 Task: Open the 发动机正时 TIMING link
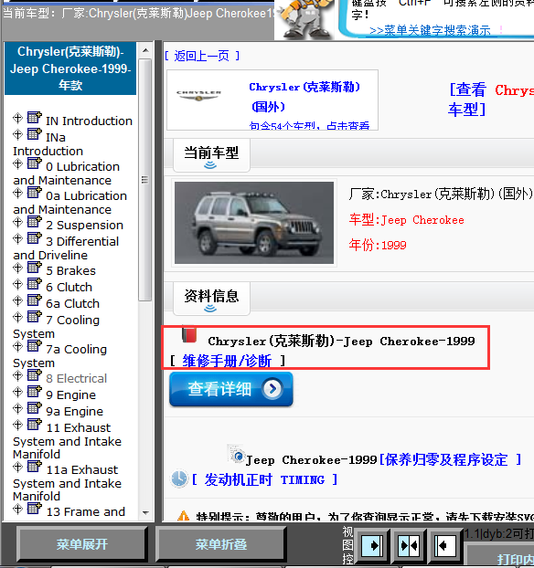point(264,479)
